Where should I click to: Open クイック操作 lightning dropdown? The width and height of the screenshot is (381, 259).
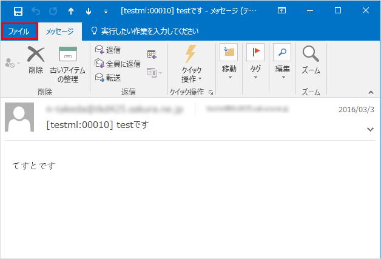(192, 64)
